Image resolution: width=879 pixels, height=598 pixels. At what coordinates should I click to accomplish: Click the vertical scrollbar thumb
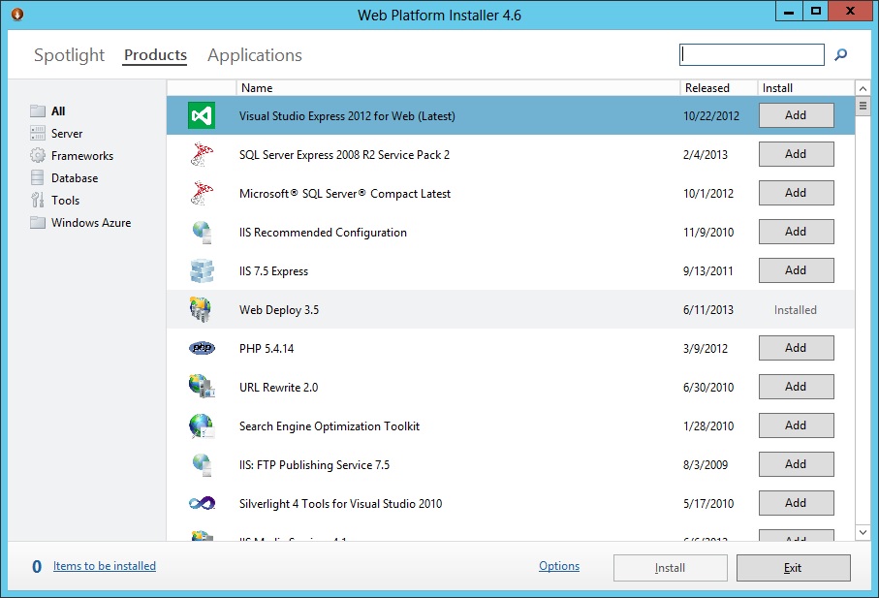[863, 106]
